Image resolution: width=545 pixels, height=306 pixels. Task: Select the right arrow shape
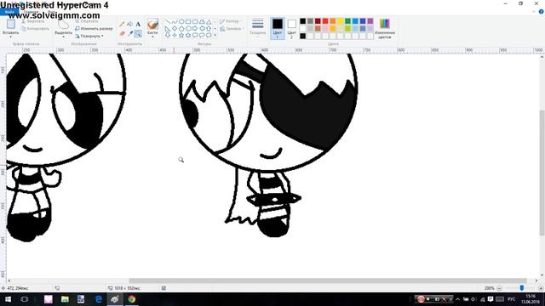tap(195, 29)
